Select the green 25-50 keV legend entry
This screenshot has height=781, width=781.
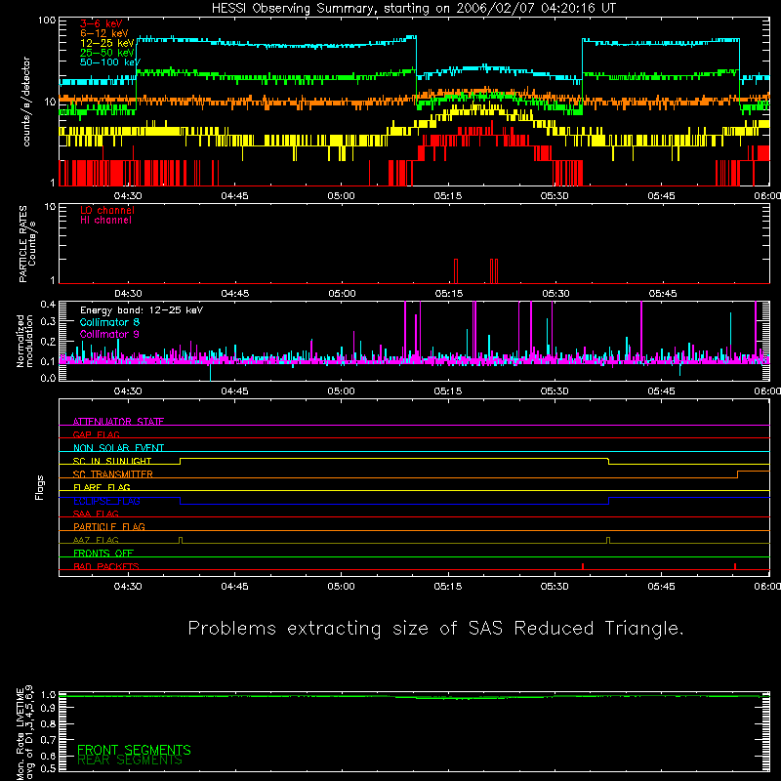pos(107,53)
